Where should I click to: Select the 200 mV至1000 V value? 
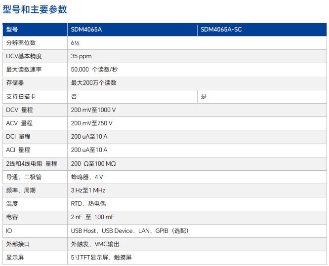[93, 110]
